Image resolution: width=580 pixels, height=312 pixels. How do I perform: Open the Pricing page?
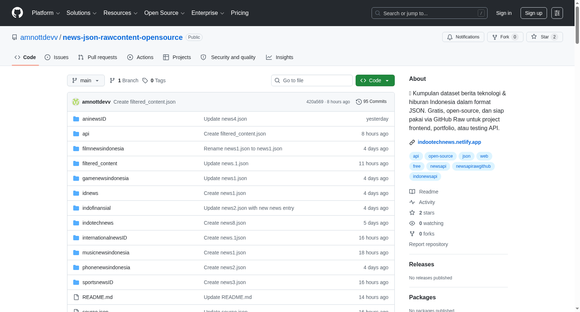point(240,13)
